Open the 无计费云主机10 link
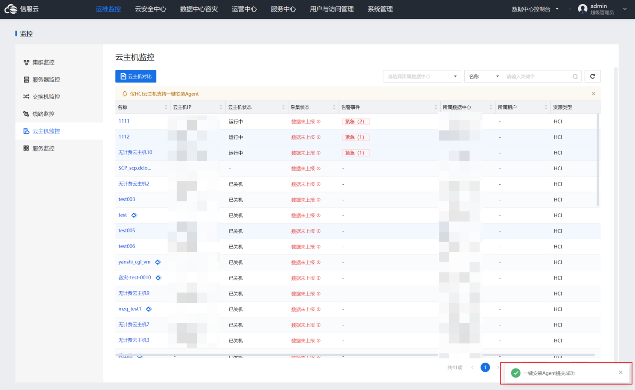The width and height of the screenshot is (635, 390). [x=135, y=152]
